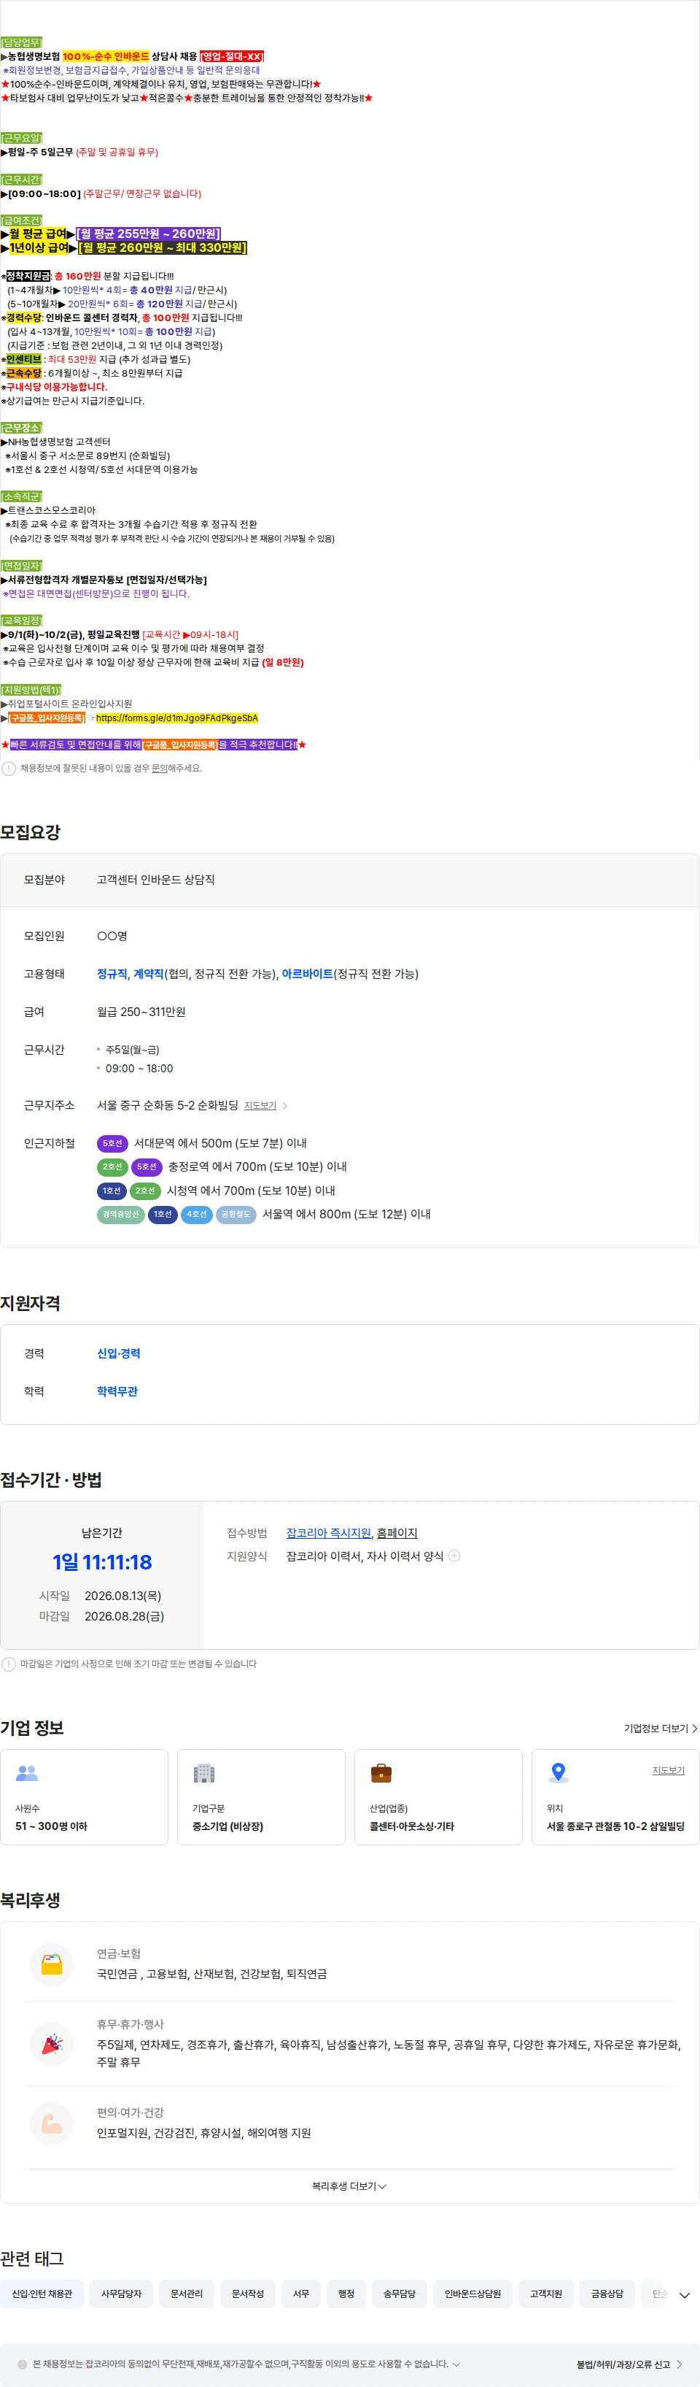The width and height of the screenshot is (700, 2387).
Task: Open 지도보기 on the 위치 card
Action: [x=669, y=1770]
